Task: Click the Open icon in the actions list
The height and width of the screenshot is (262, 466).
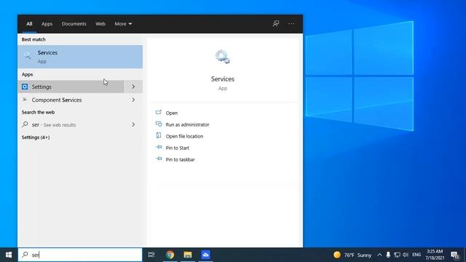Action: coord(159,113)
